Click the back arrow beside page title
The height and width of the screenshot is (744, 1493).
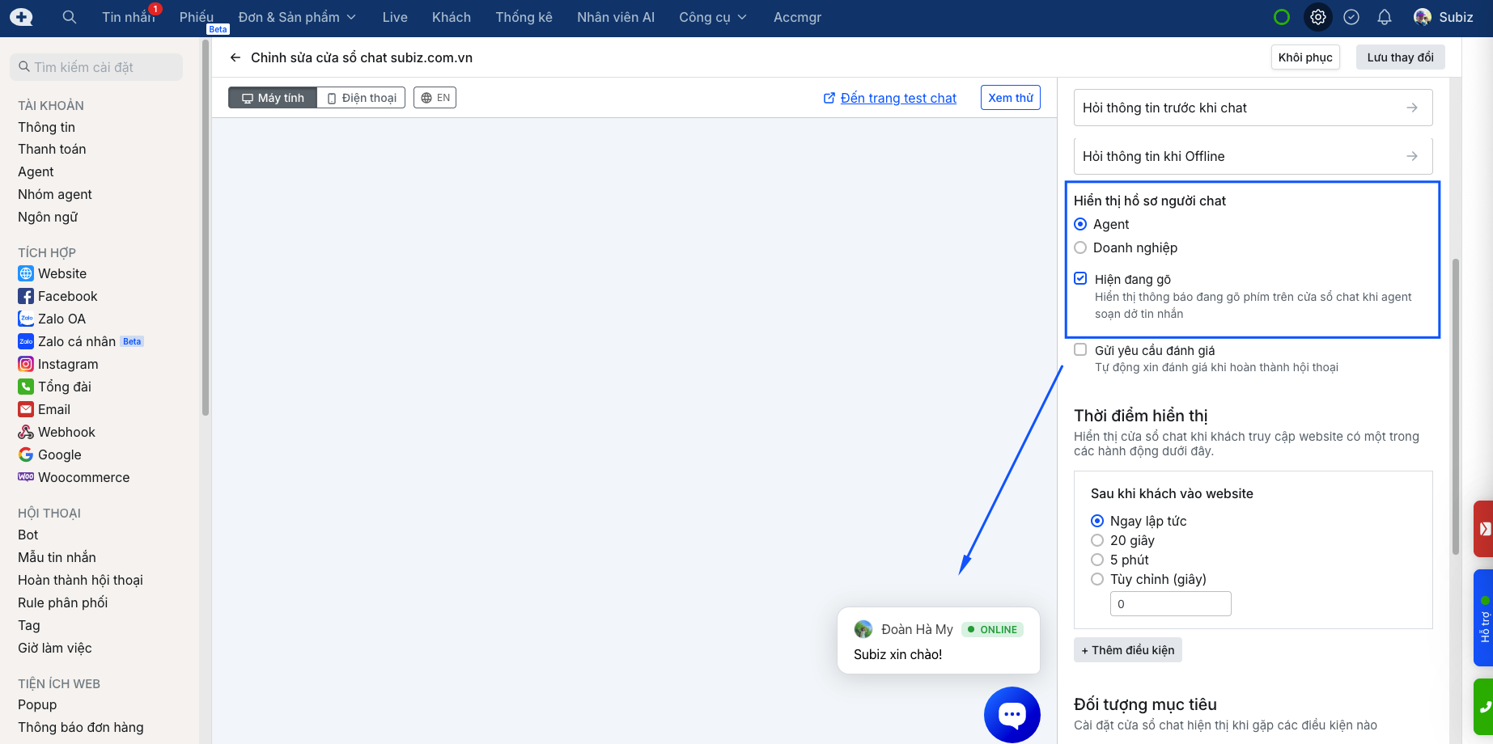tap(235, 57)
